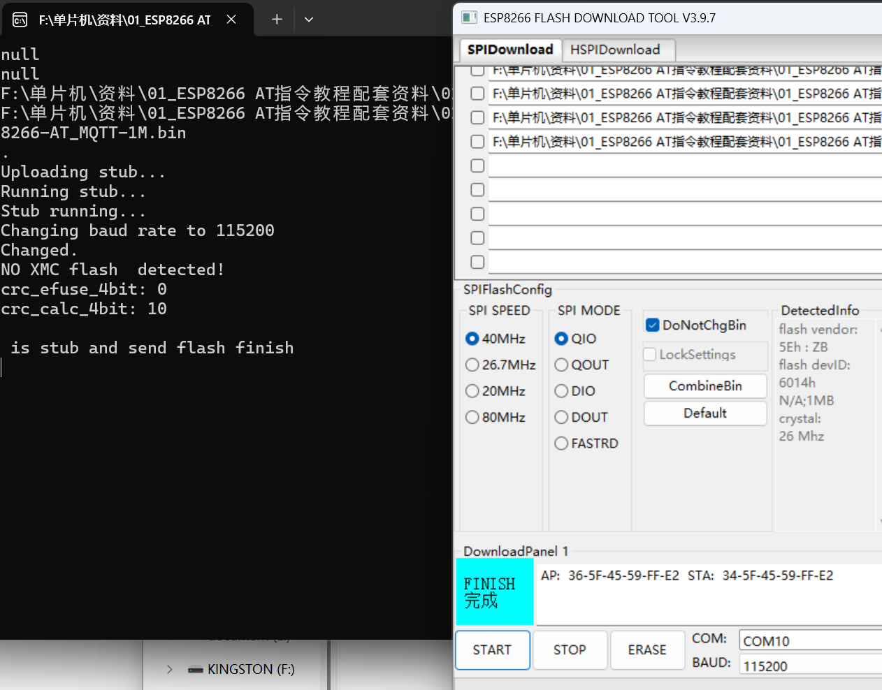The width and height of the screenshot is (882, 690).
Task: Switch to the HSPIDownload tab
Action: tap(618, 50)
